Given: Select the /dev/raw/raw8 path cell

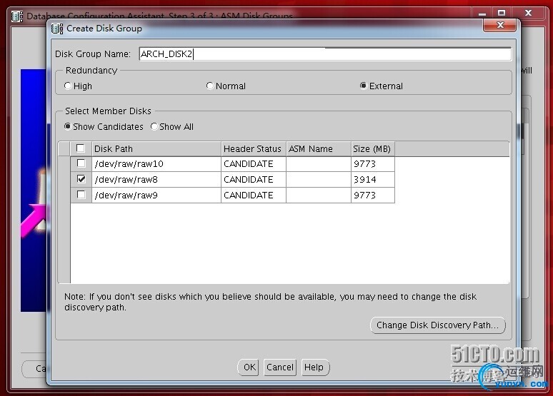Looking at the screenshot, I should click(156, 180).
